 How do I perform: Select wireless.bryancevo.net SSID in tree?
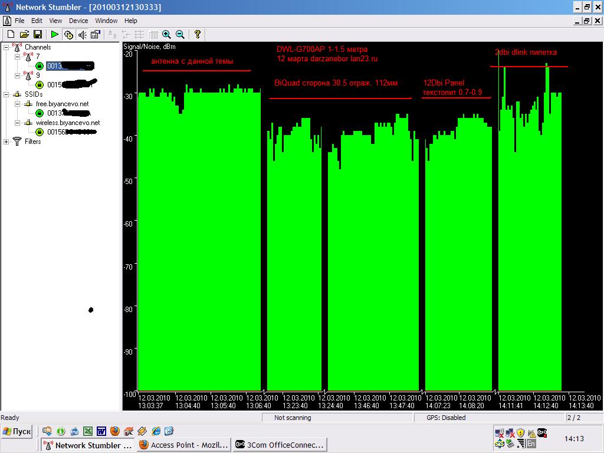[x=67, y=123]
